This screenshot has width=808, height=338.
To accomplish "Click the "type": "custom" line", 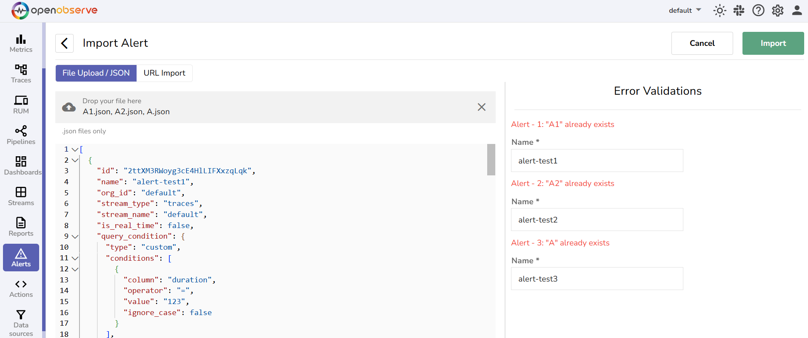I will [x=143, y=247].
